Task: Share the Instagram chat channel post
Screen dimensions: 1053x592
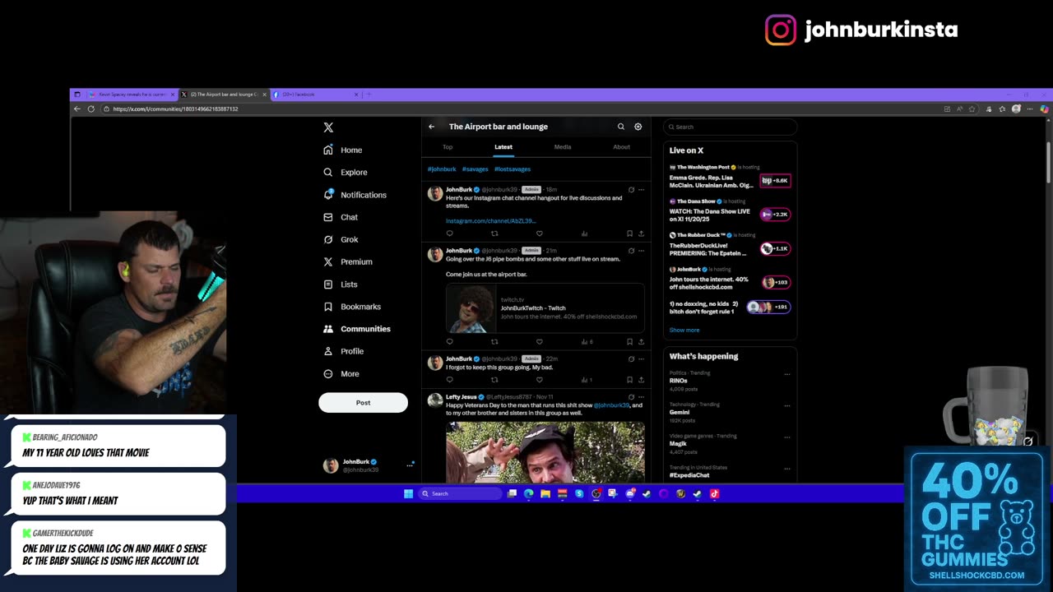Action: [x=641, y=234]
